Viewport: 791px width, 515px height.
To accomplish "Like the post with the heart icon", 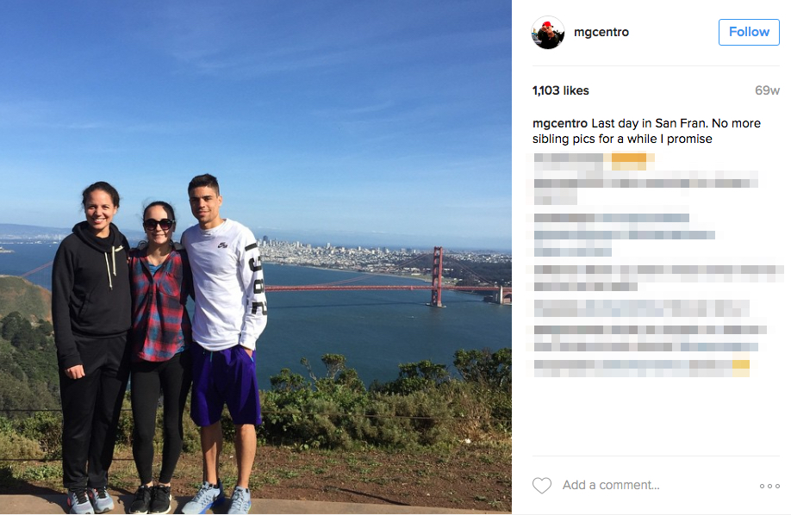I will click(x=542, y=485).
